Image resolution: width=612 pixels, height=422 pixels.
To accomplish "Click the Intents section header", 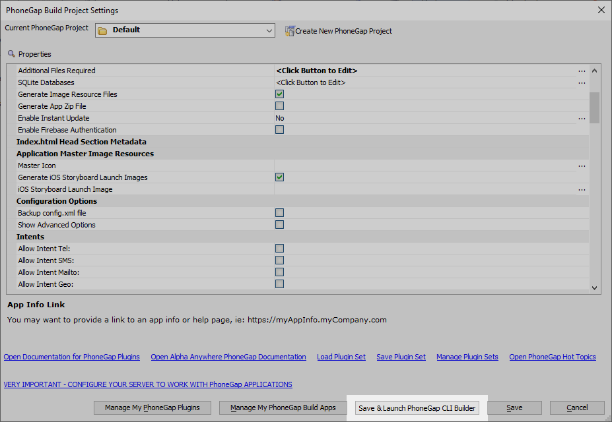I will tap(30, 237).
